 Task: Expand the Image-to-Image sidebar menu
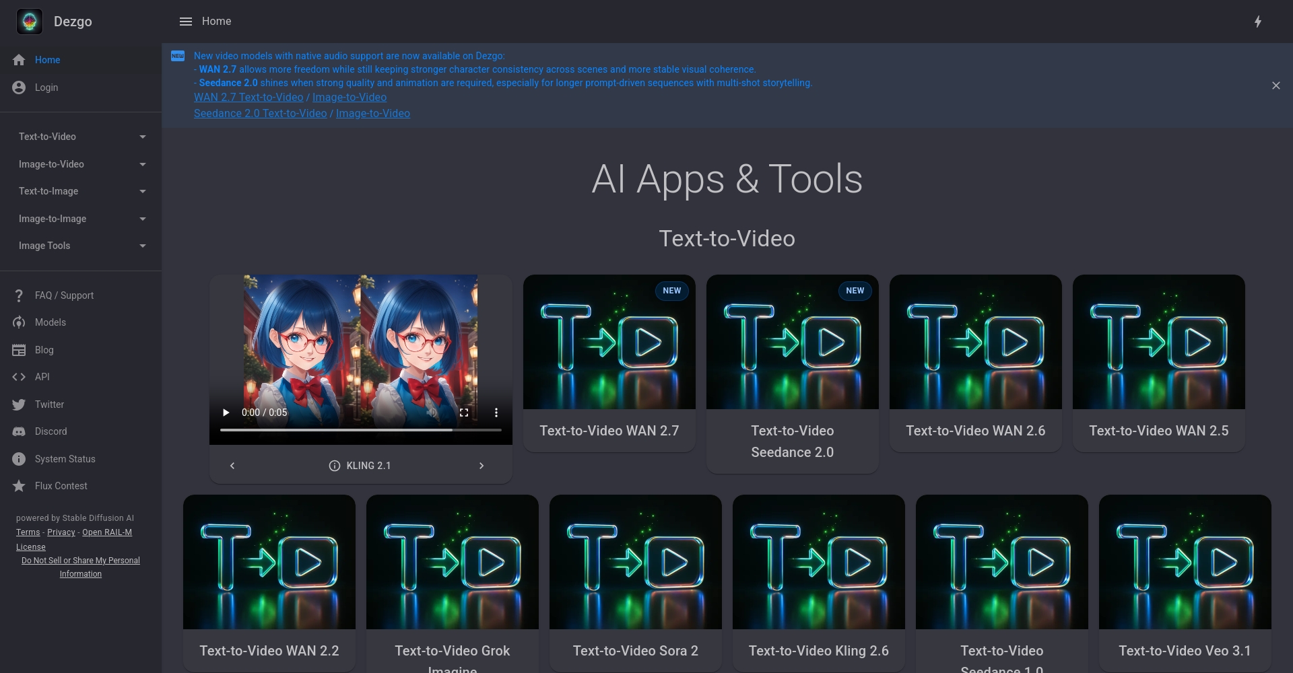(81, 219)
